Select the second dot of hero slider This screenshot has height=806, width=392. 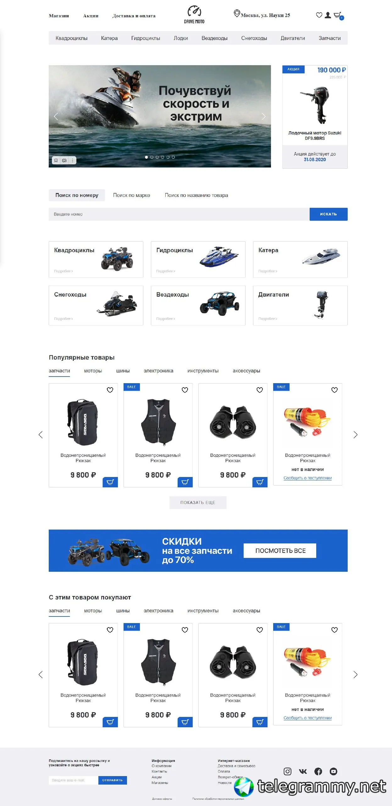(x=152, y=157)
